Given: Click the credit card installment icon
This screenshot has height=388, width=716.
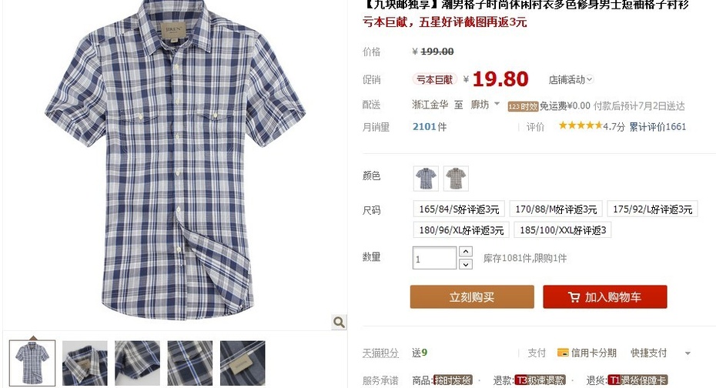Looking at the screenshot, I should [x=563, y=353].
